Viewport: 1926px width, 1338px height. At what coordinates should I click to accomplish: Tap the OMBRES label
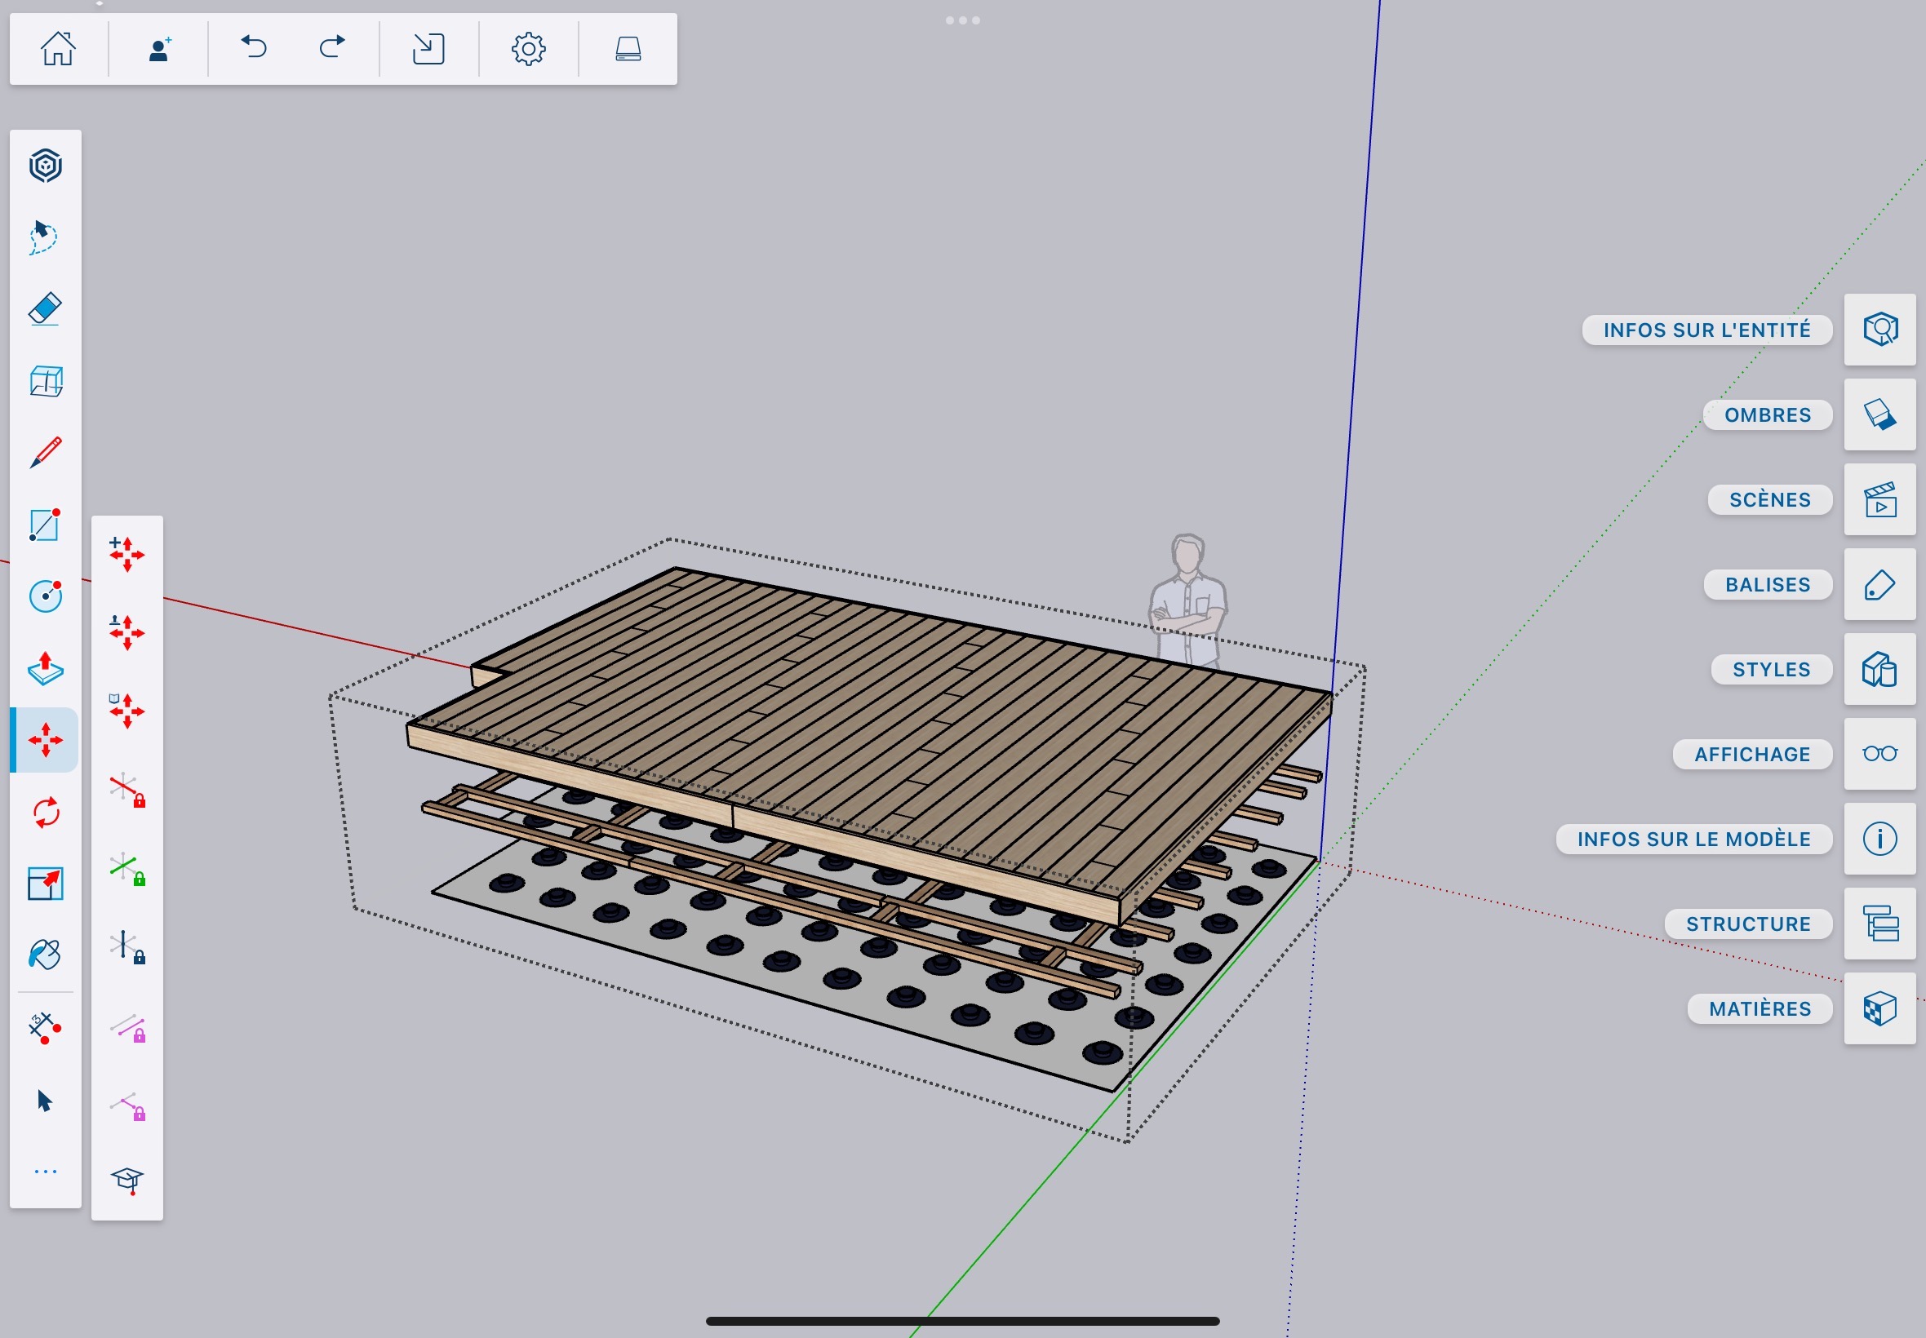tap(1768, 415)
